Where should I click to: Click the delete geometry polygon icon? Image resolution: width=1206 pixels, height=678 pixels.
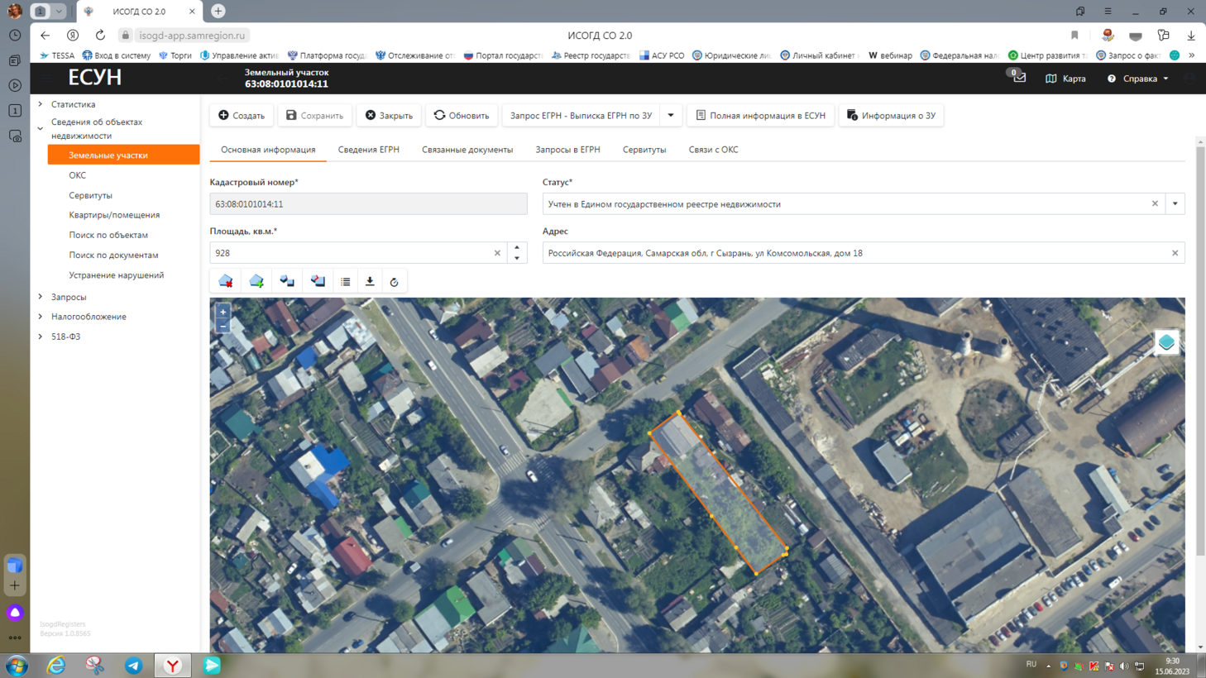click(x=225, y=281)
